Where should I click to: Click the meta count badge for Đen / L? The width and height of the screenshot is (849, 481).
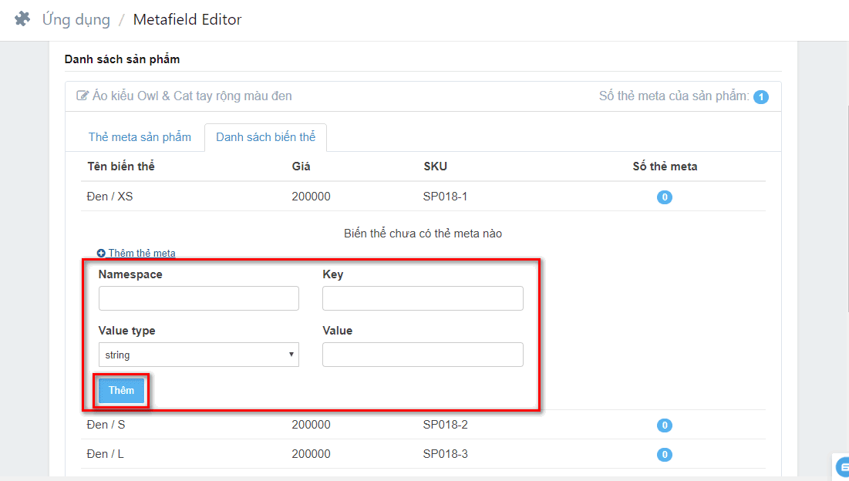(664, 455)
